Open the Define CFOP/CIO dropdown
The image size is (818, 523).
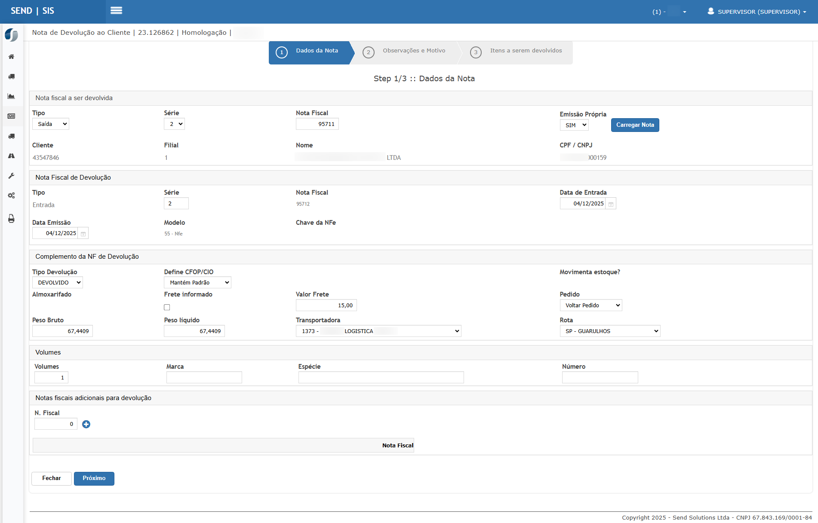click(197, 282)
